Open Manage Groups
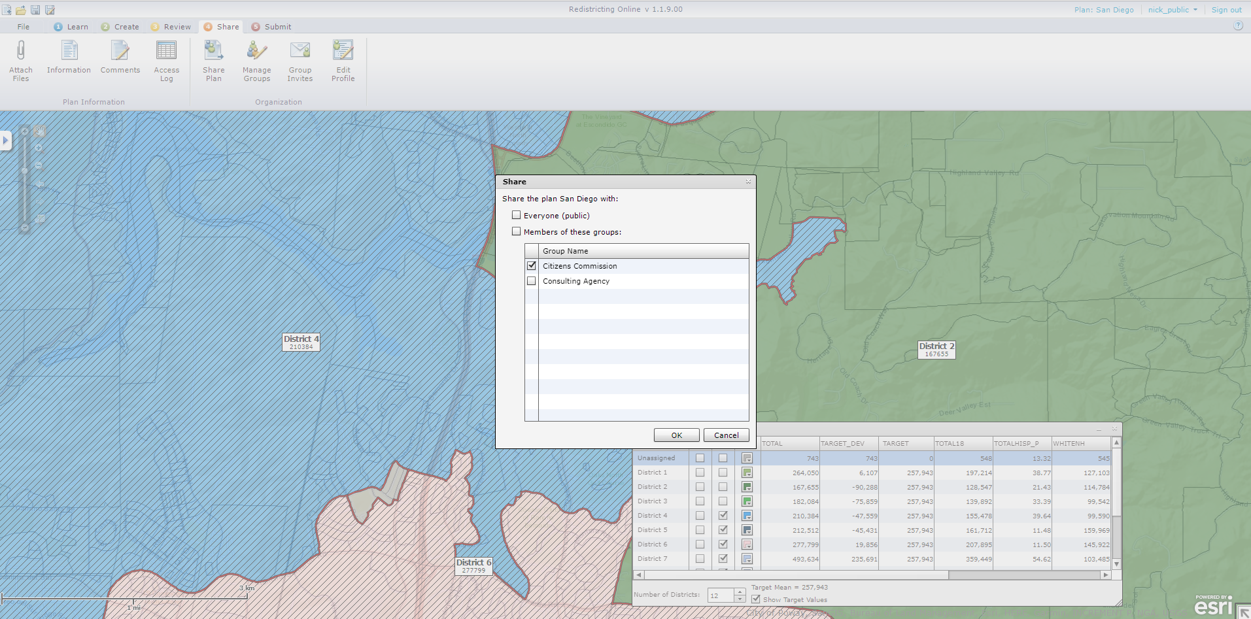The width and height of the screenshot is (1251, 619). [257, 61]
